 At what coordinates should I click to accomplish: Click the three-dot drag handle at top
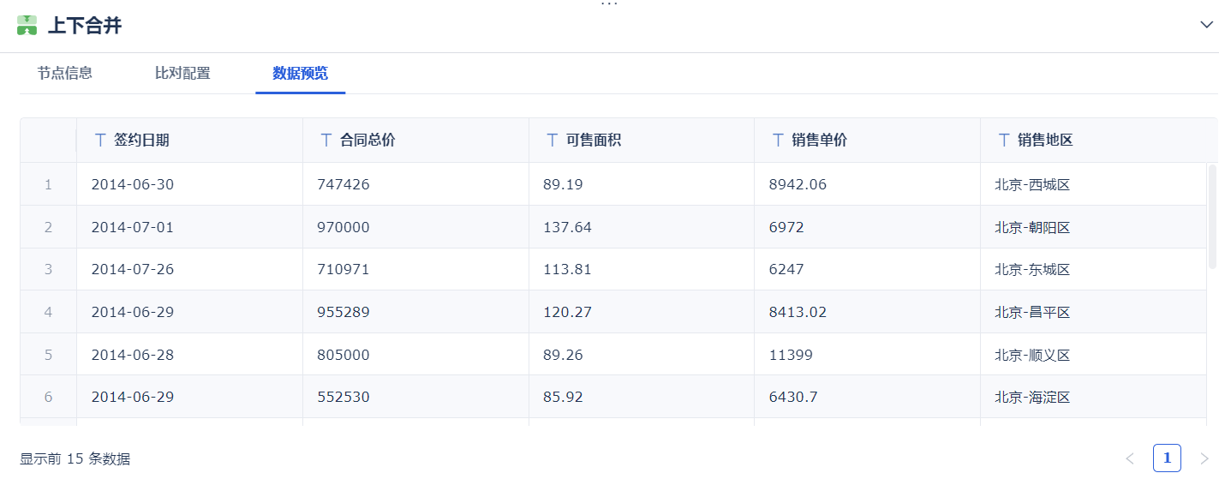click(609, 4)
